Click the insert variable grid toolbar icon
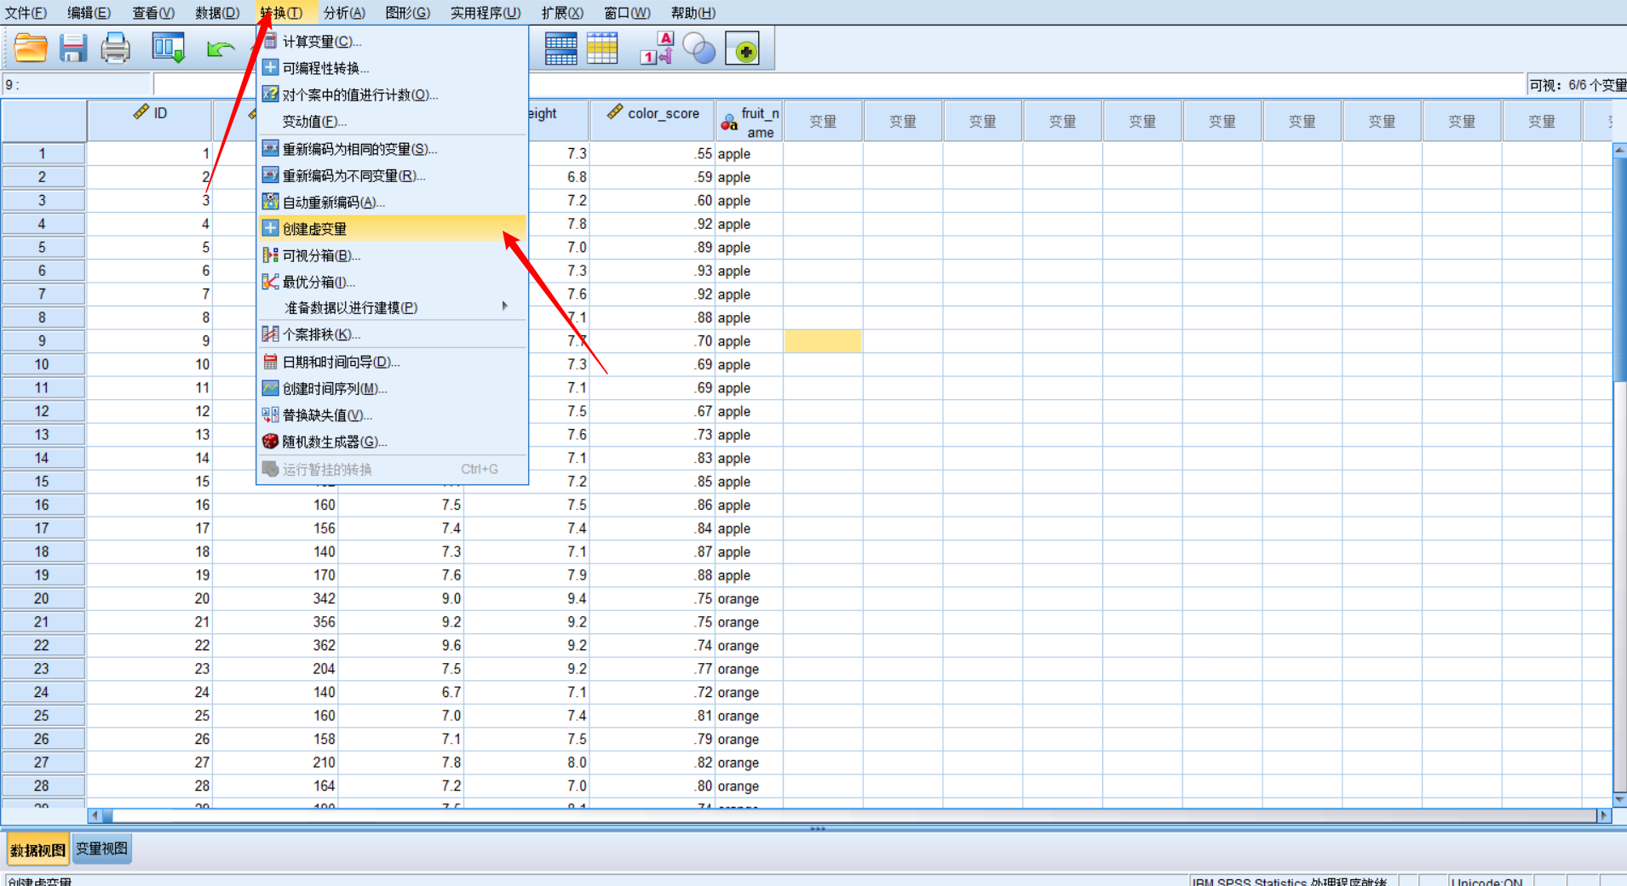 point(604,49)
